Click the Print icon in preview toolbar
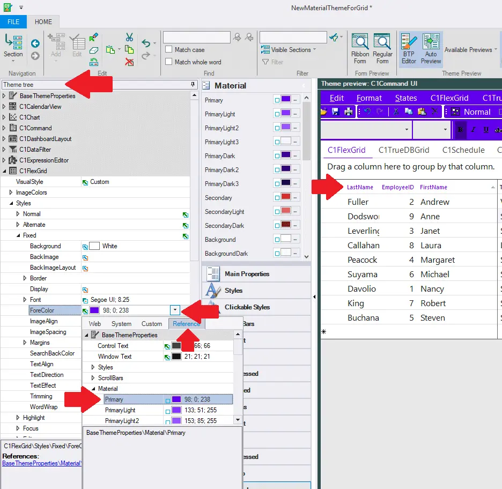The width and height of the screenshot is (502, 489). (x=348, y=112)
